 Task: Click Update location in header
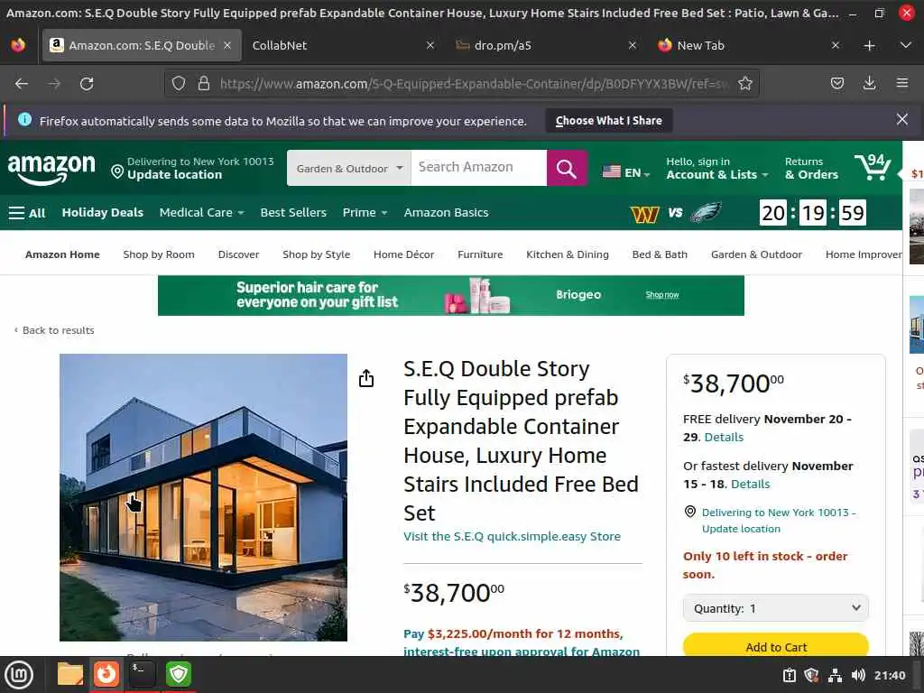pyautogui.click(x=174, y=175)
